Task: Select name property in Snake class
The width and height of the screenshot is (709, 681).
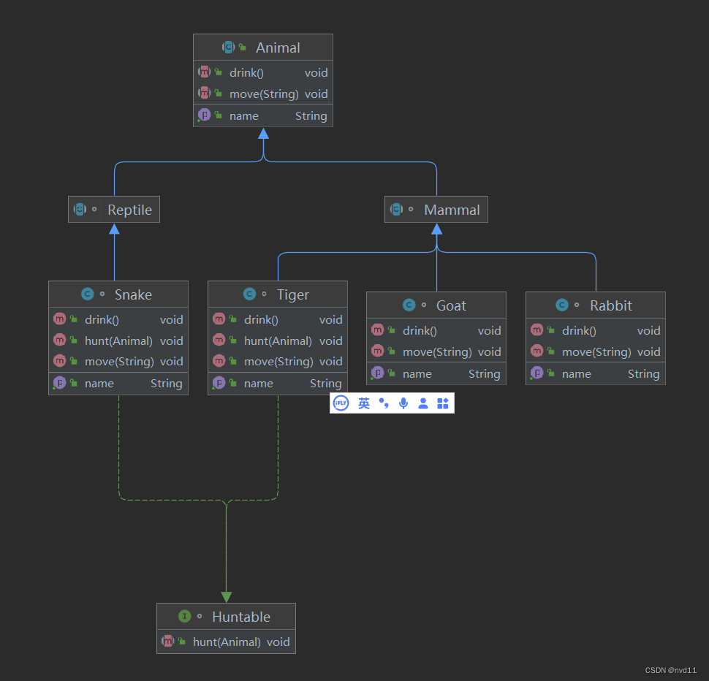Action: point(118,383)
